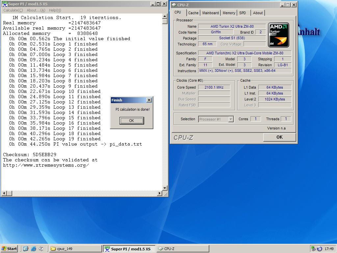Click the Super PI window title icon
337x253 pixels.
tap(5, 4)
